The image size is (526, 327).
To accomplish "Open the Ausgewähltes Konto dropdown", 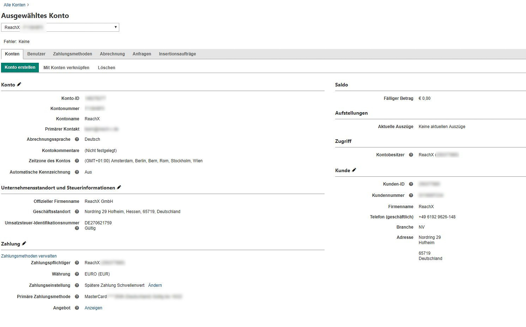I will coord(60,27).
